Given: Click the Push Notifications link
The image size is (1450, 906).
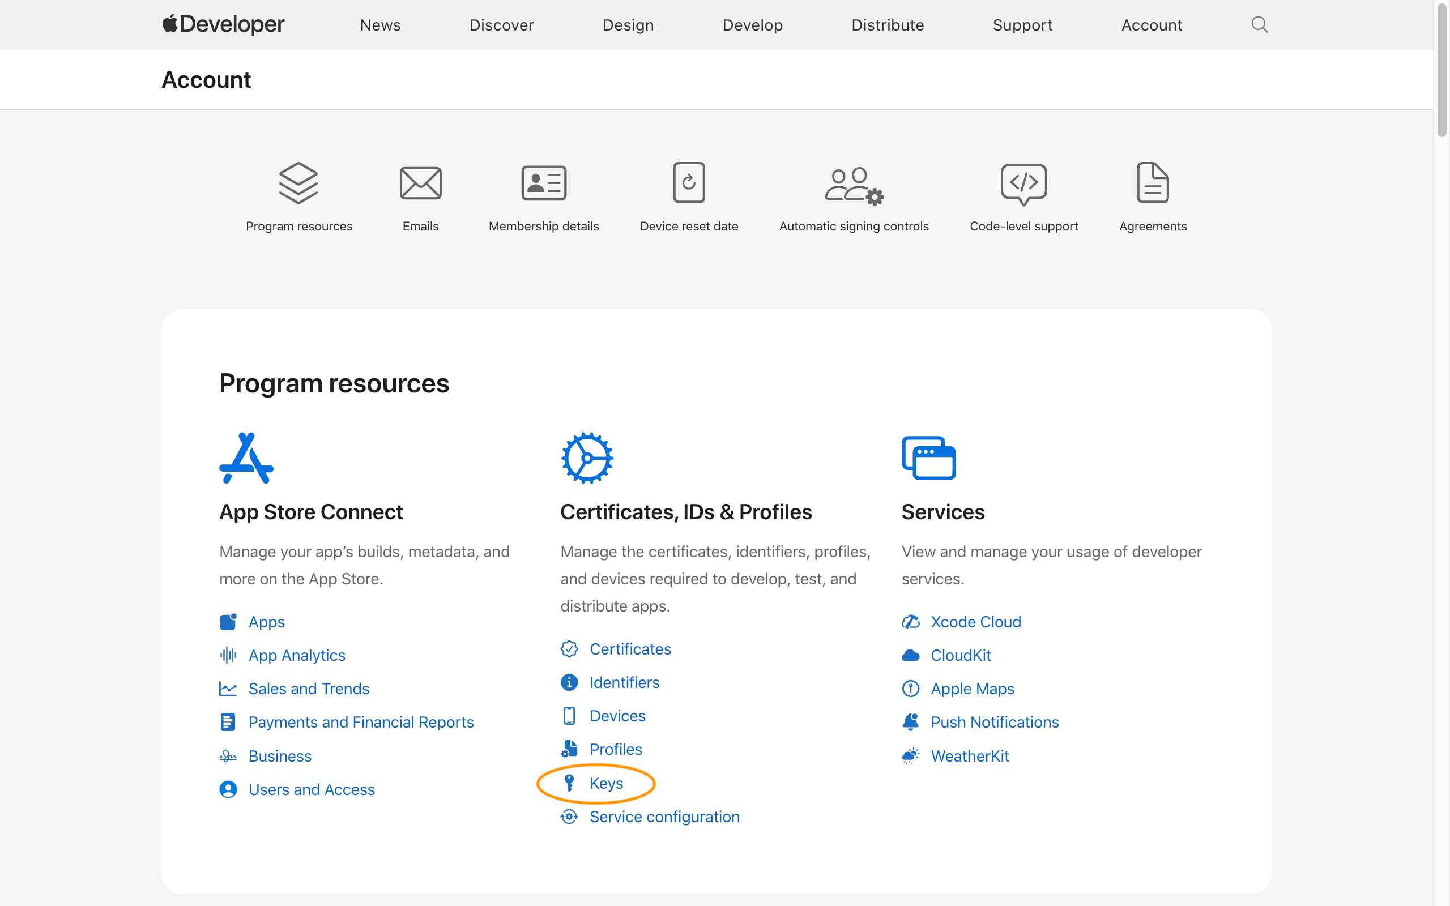Looking at the screenshot, I should (995, 722).
